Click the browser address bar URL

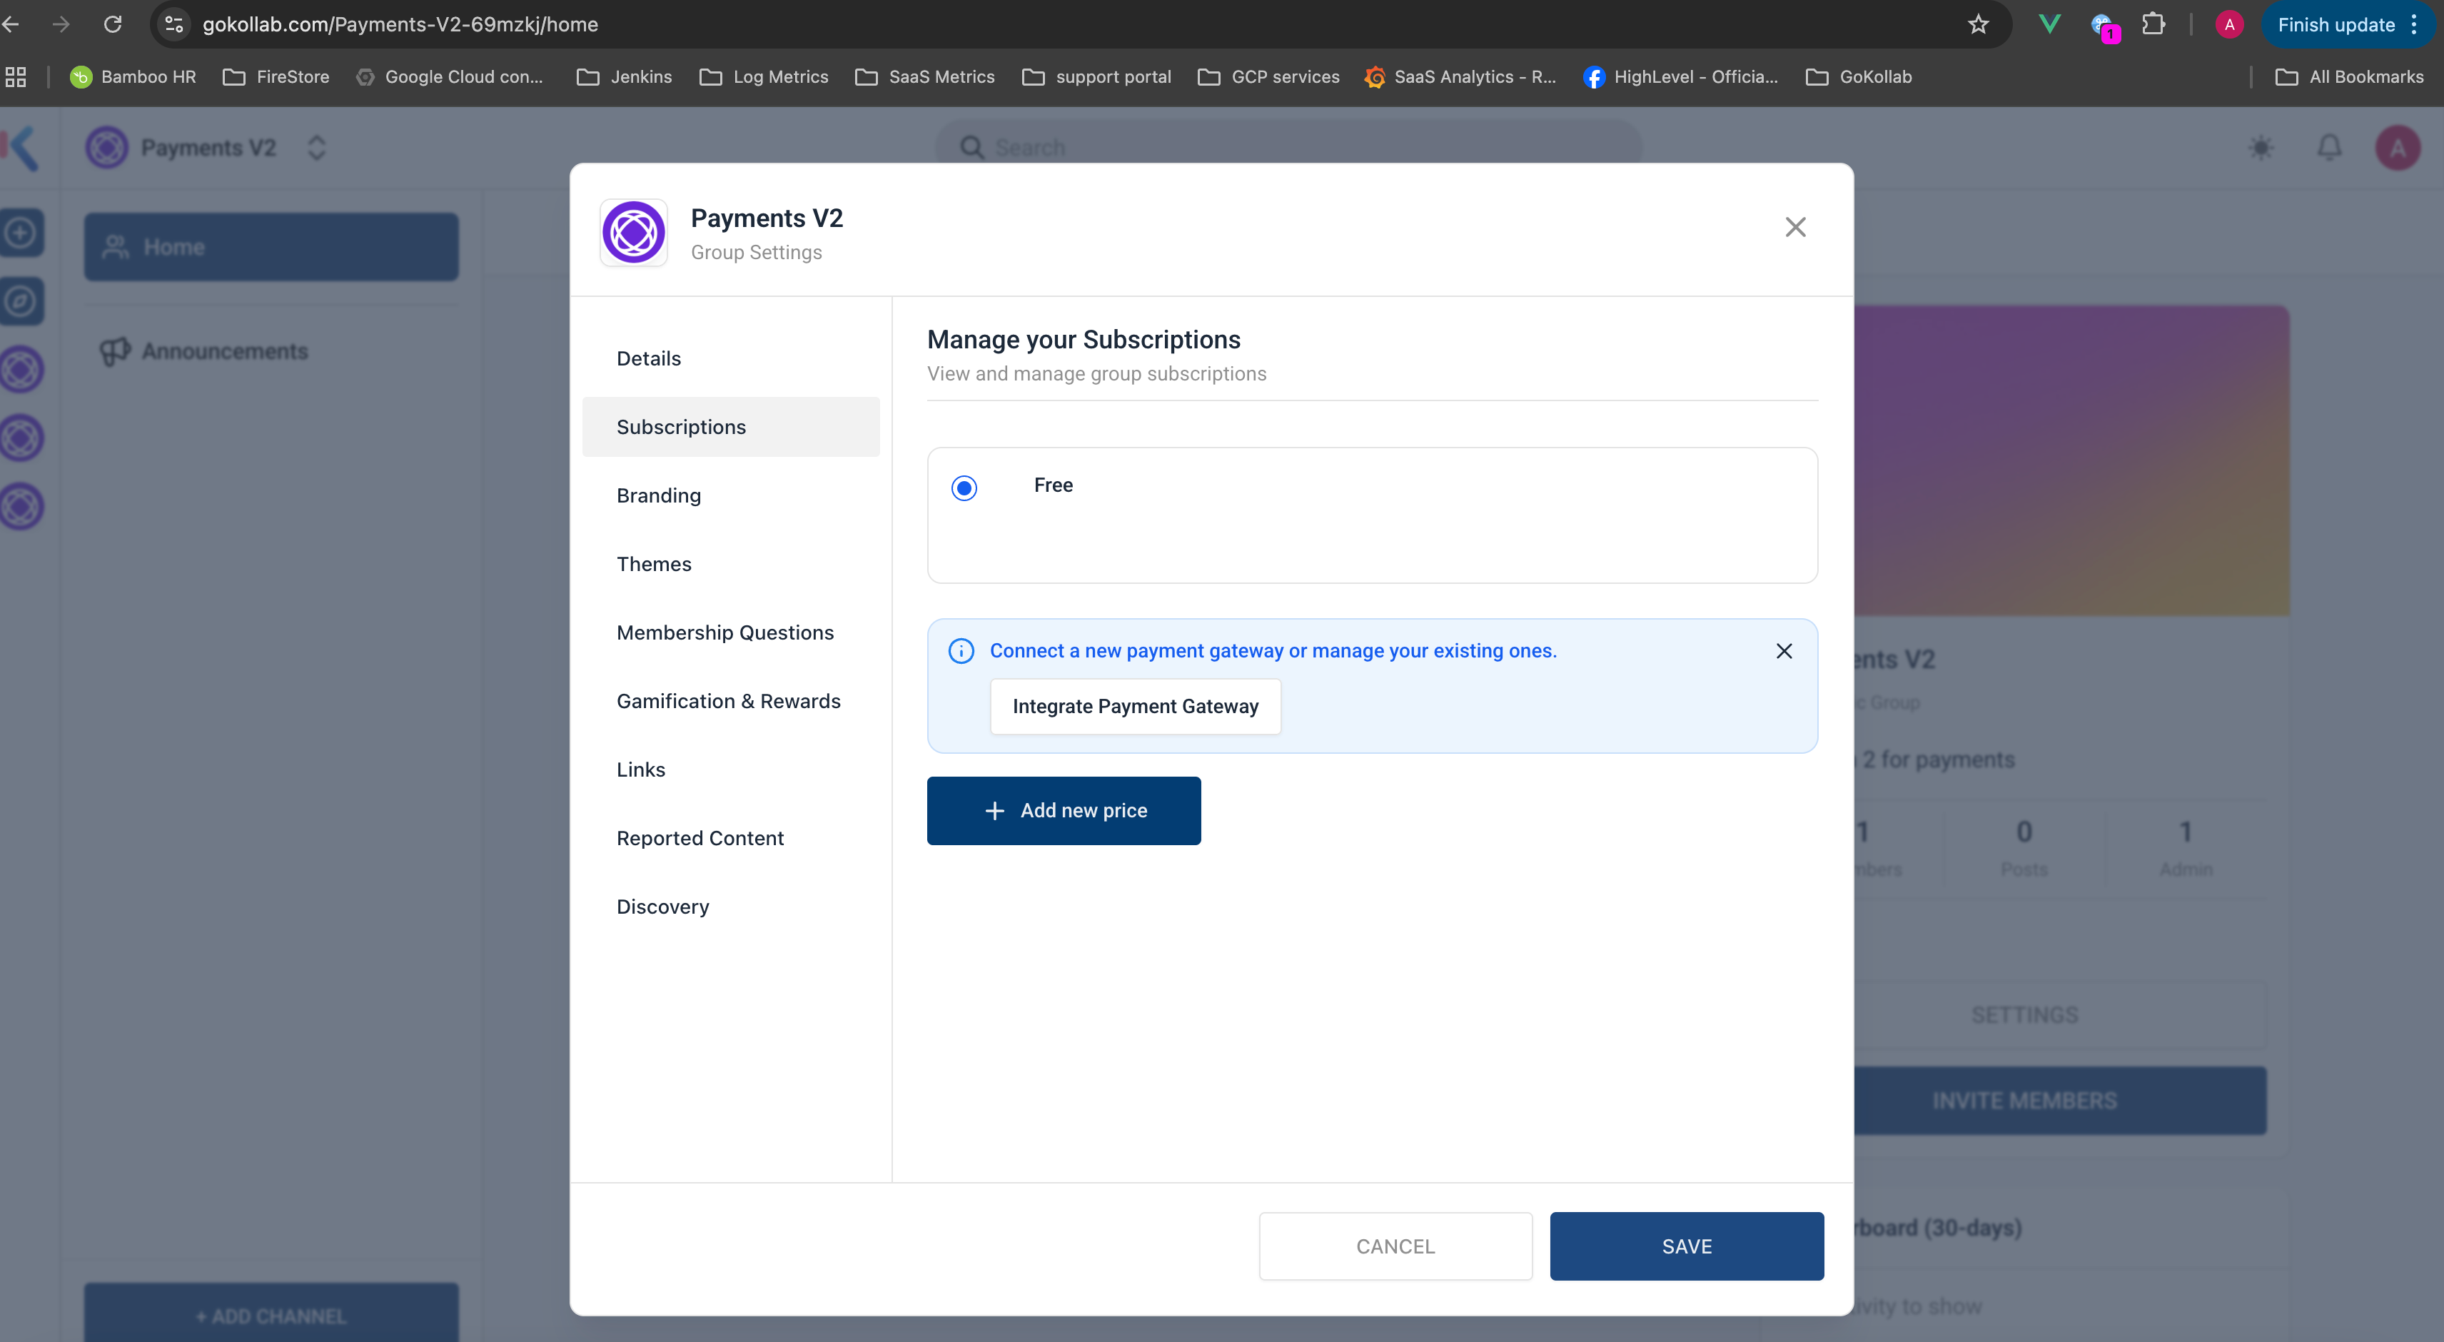400,25
